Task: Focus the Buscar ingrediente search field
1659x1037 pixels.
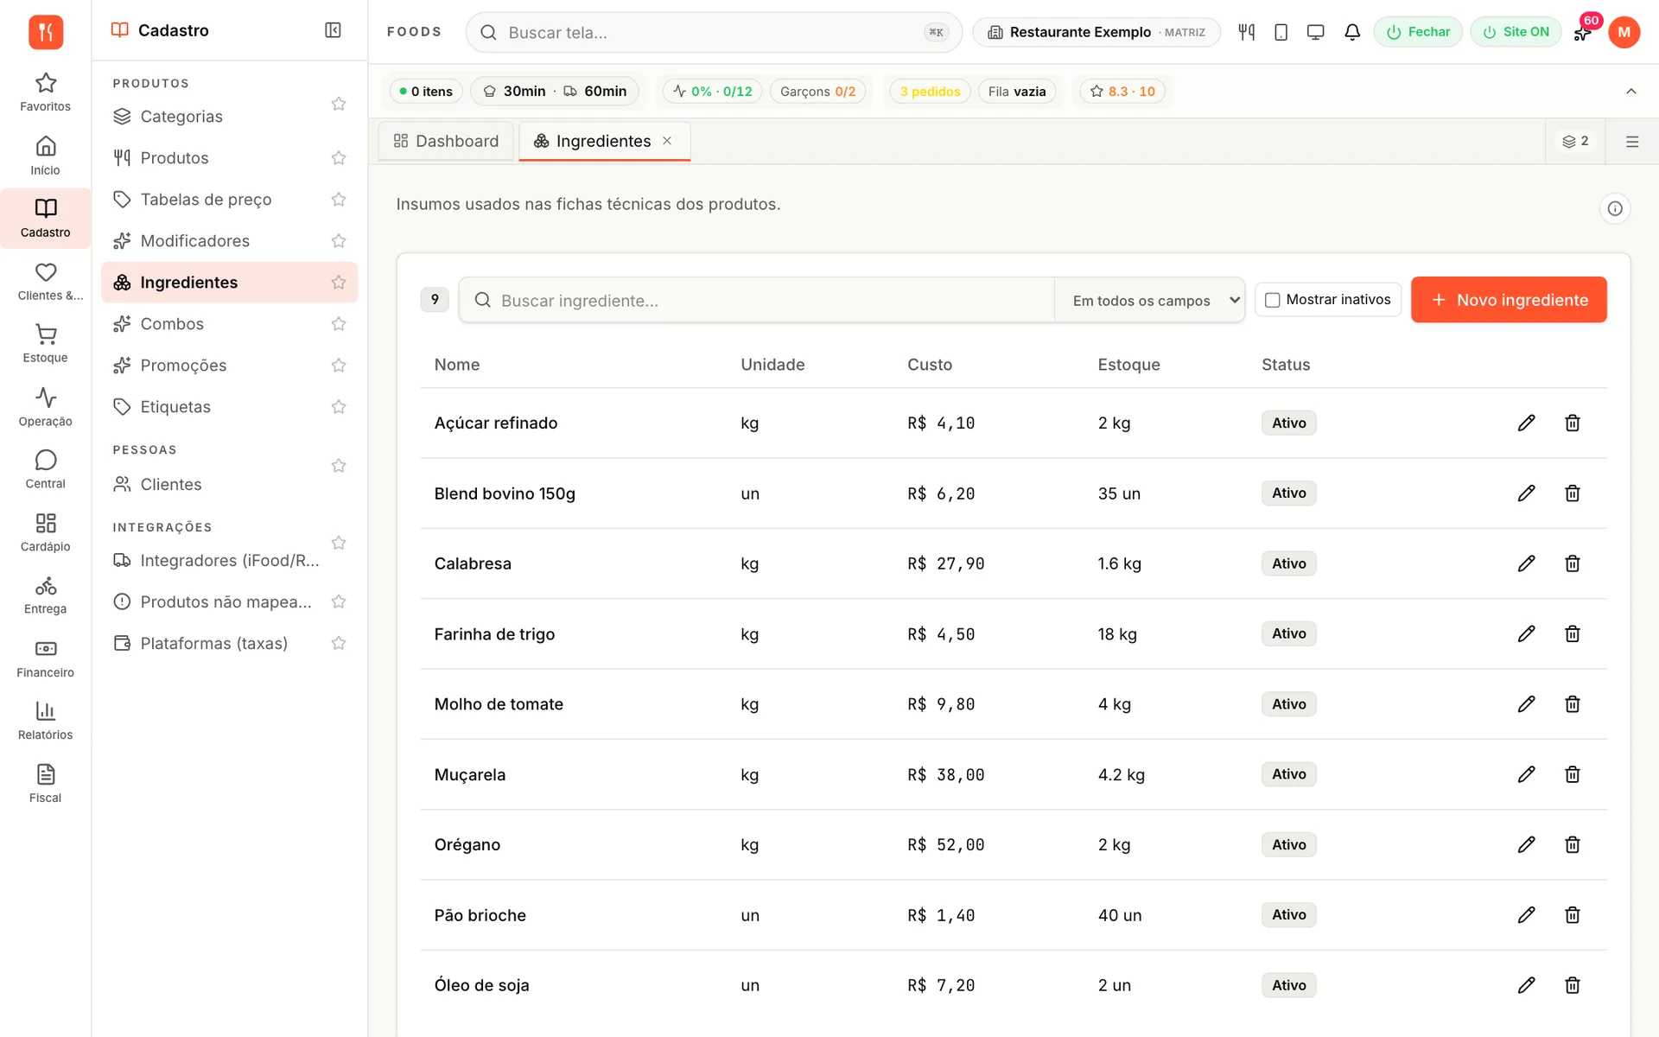Action: [x=756, y=300]
